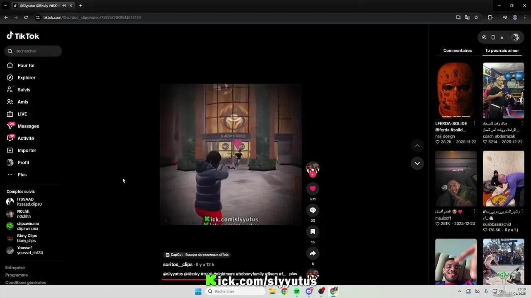
Task: Click the translate page icon
Action: coord(467,17)
